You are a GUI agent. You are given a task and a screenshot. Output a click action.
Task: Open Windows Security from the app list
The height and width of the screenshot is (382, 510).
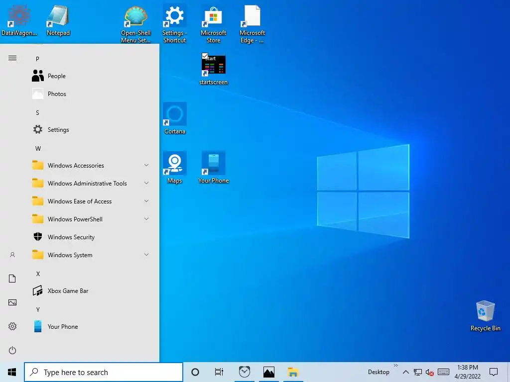(x=91, y=237)
